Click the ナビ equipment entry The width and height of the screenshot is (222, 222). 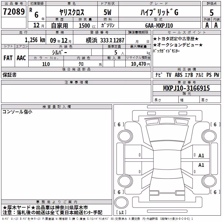159,75
